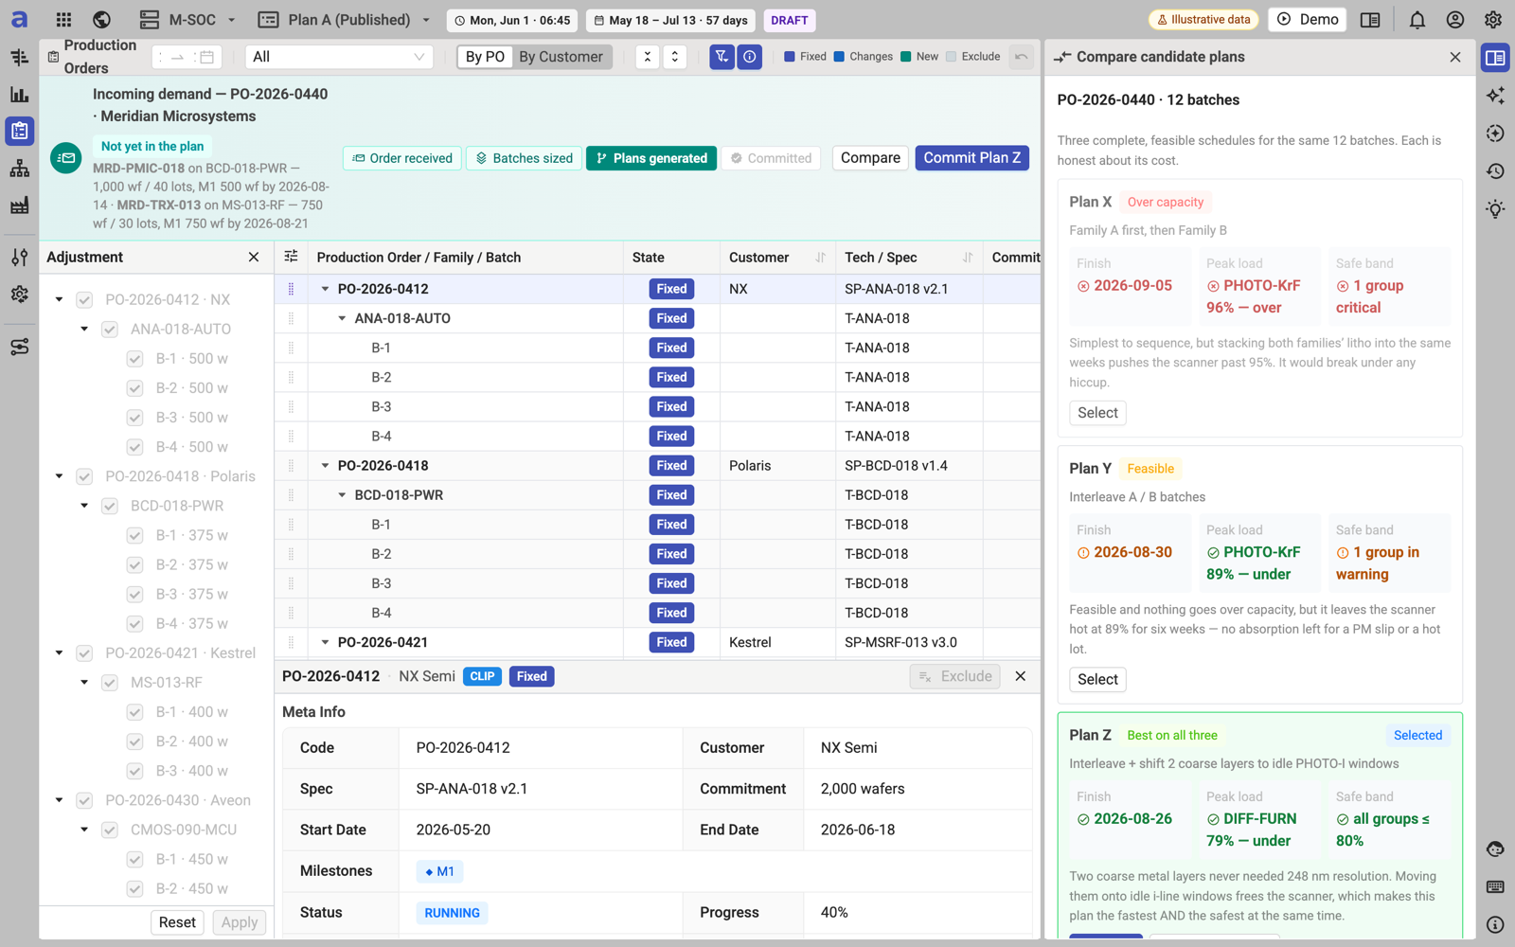
Task: Open column settings icon in table header
Action: click(291, 257)
